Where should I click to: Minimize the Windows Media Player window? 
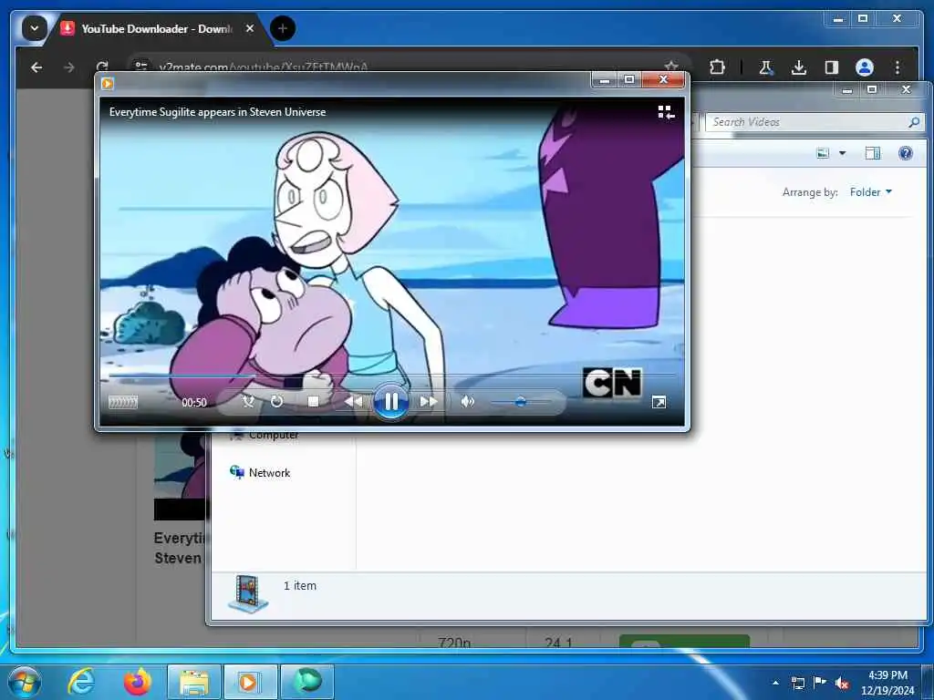click(x=605, y=80)
